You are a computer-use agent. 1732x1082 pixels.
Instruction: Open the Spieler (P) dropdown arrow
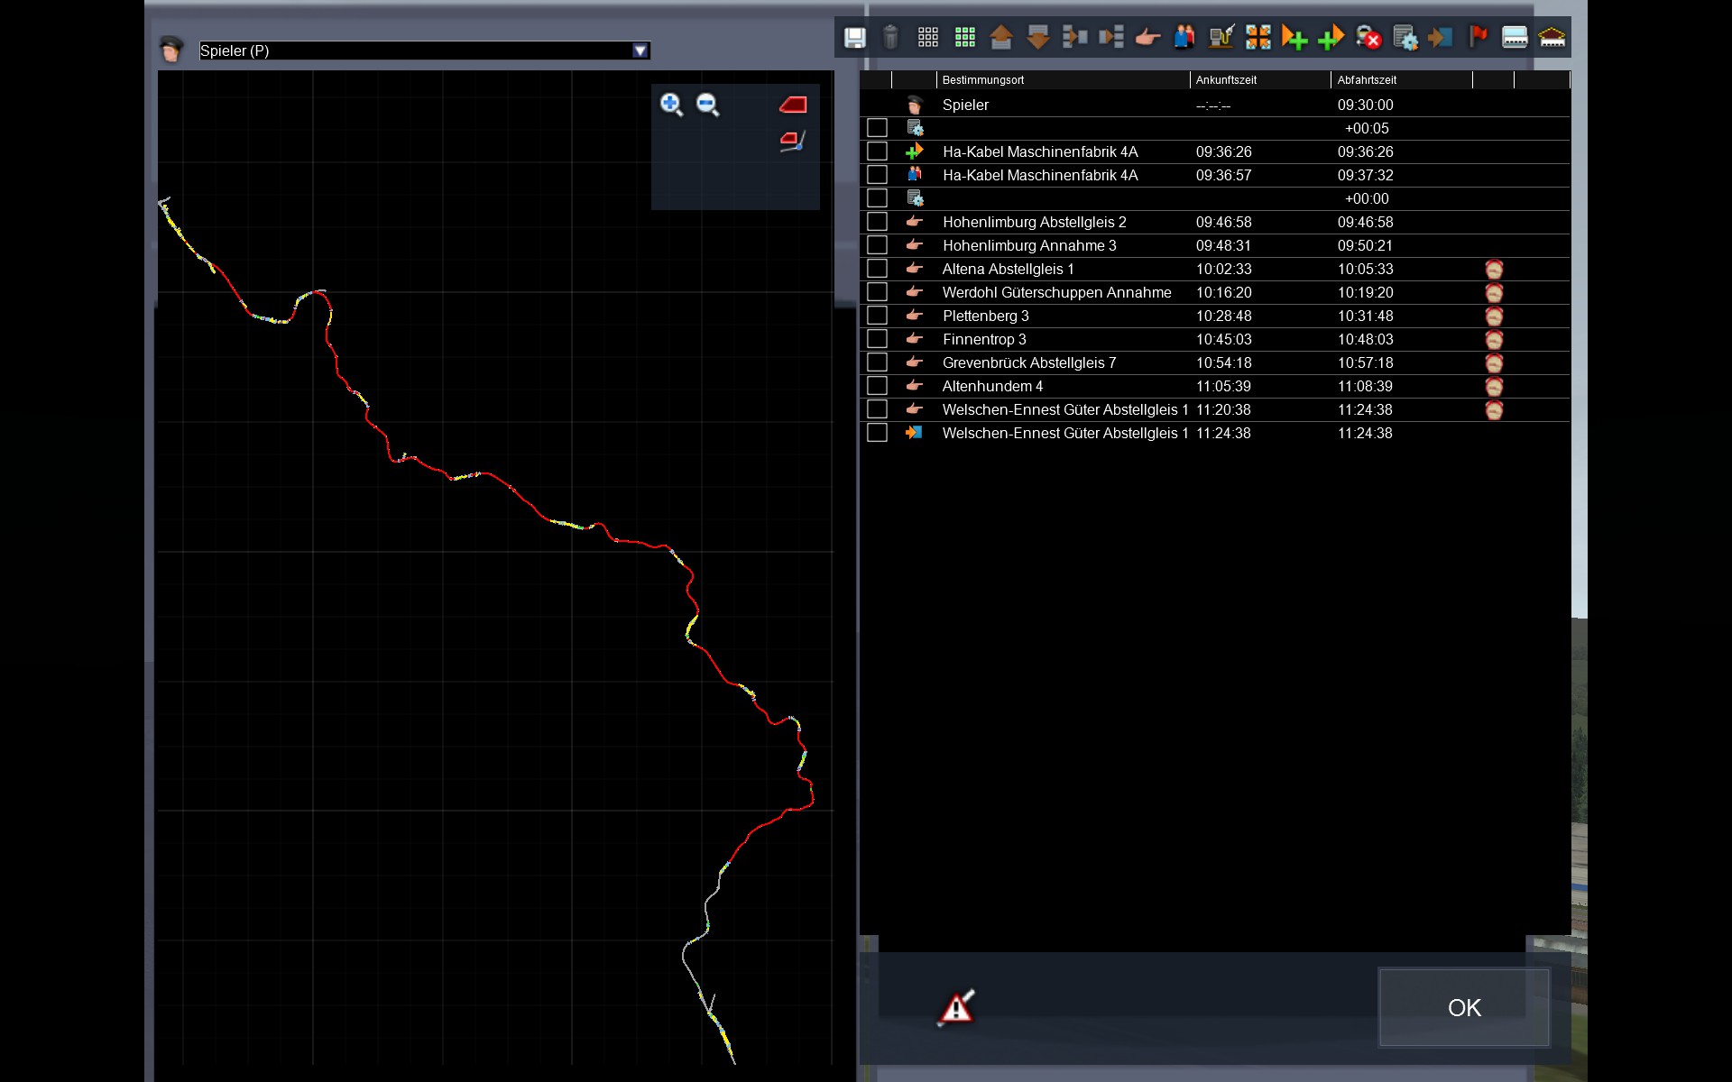pos(640,50)
